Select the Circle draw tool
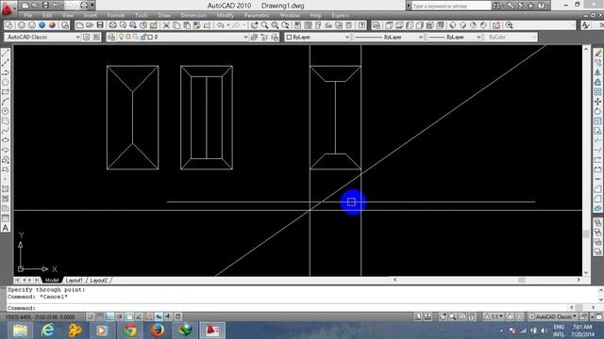 click(x=6, y=111)
